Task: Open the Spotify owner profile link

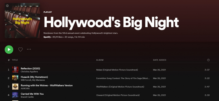Action: pos(47,37)
